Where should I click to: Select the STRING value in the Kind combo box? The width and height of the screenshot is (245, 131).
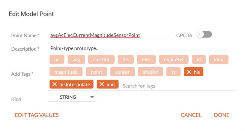pos(68,97)
